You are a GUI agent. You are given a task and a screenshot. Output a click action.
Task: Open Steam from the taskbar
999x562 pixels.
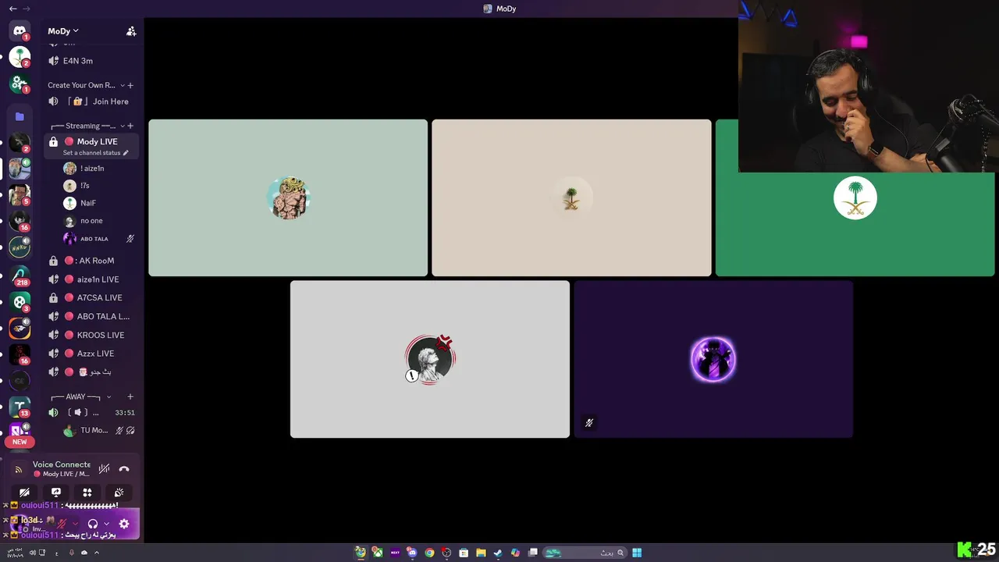498,553
